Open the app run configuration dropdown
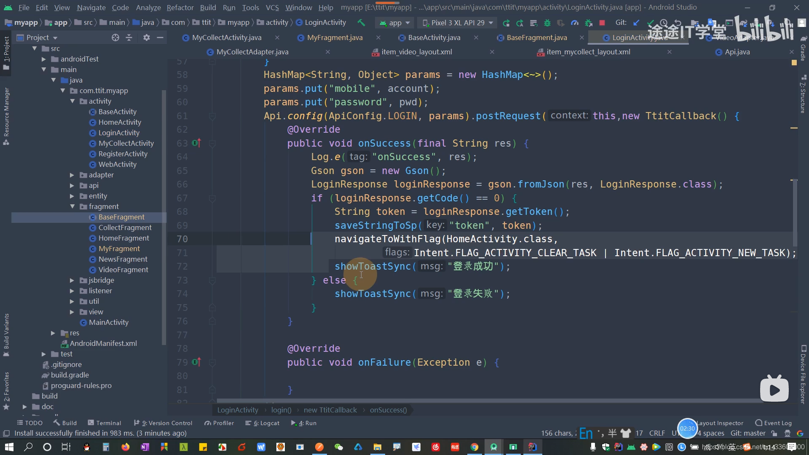This screenshot has width=809, height=455. (394, 23)
